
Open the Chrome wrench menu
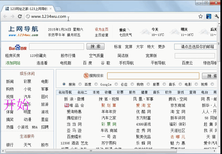[217, 16]
